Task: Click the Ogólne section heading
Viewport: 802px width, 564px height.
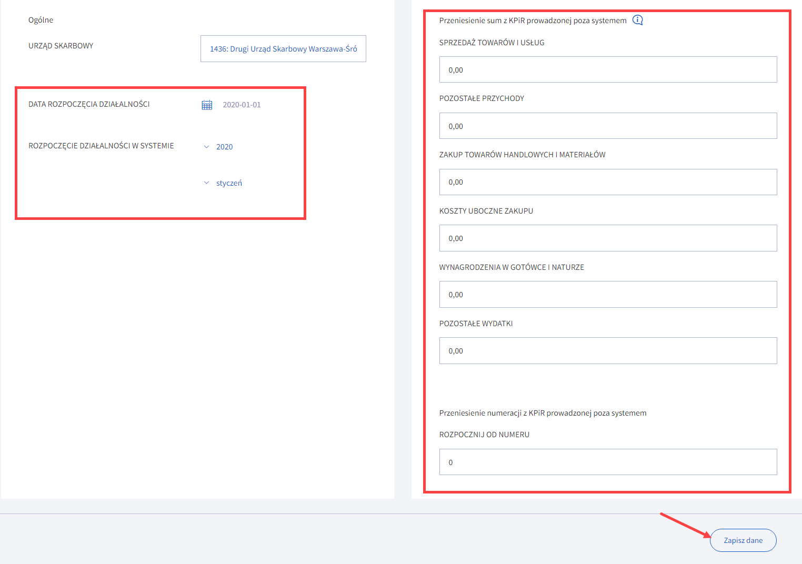Action: tap(41, 20)
